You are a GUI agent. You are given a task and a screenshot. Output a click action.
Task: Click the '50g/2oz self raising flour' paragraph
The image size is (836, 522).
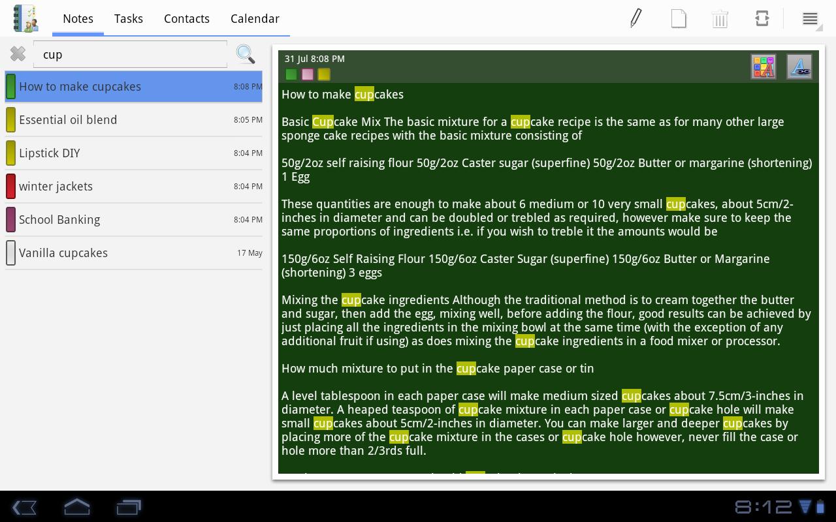pos(547,170)
